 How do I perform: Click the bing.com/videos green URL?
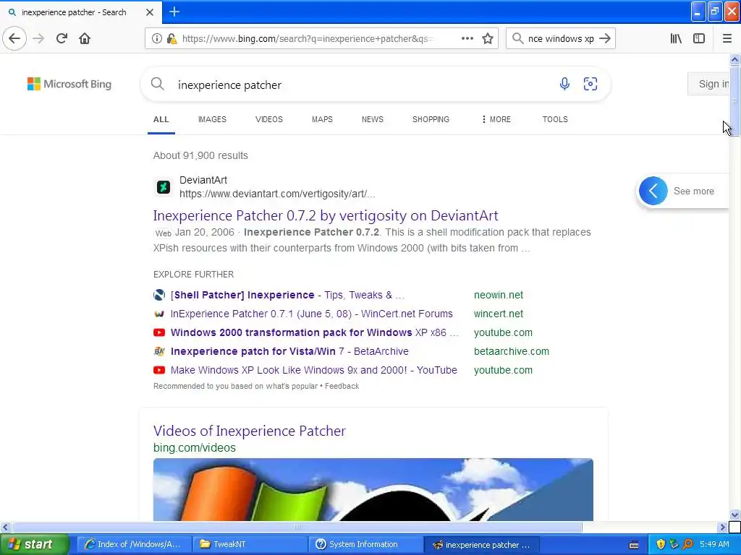point(194,447)
